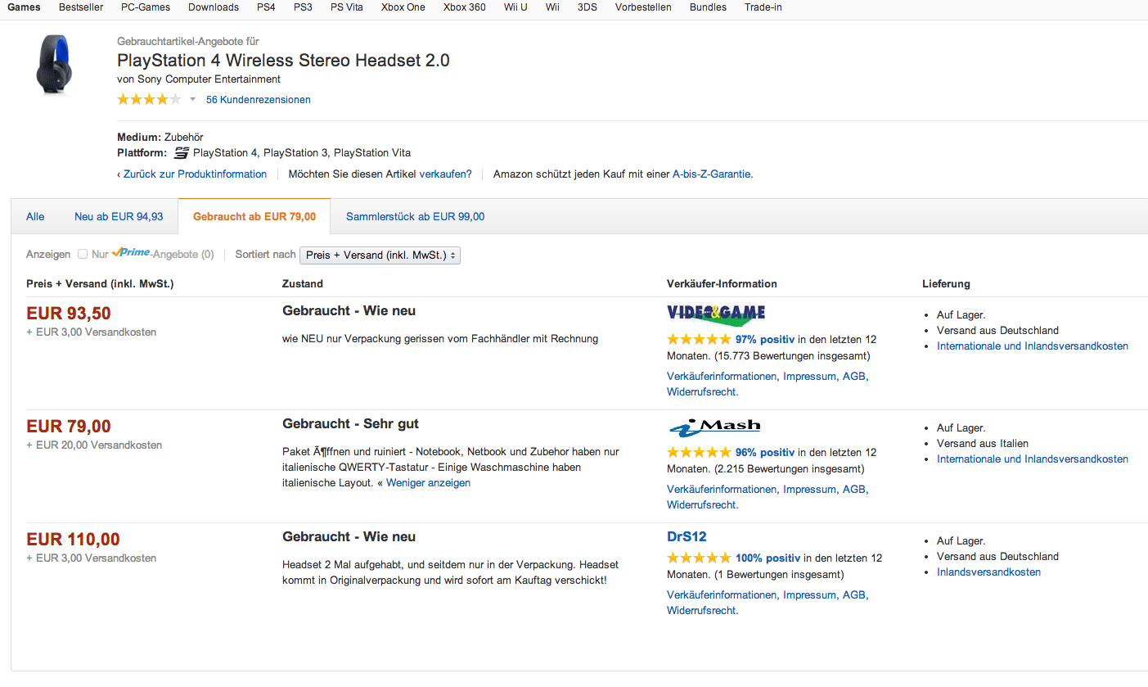1148x687 pixels.
Task: Collapse description with Weniger anzeigen
Action: [x=428, y=483]
